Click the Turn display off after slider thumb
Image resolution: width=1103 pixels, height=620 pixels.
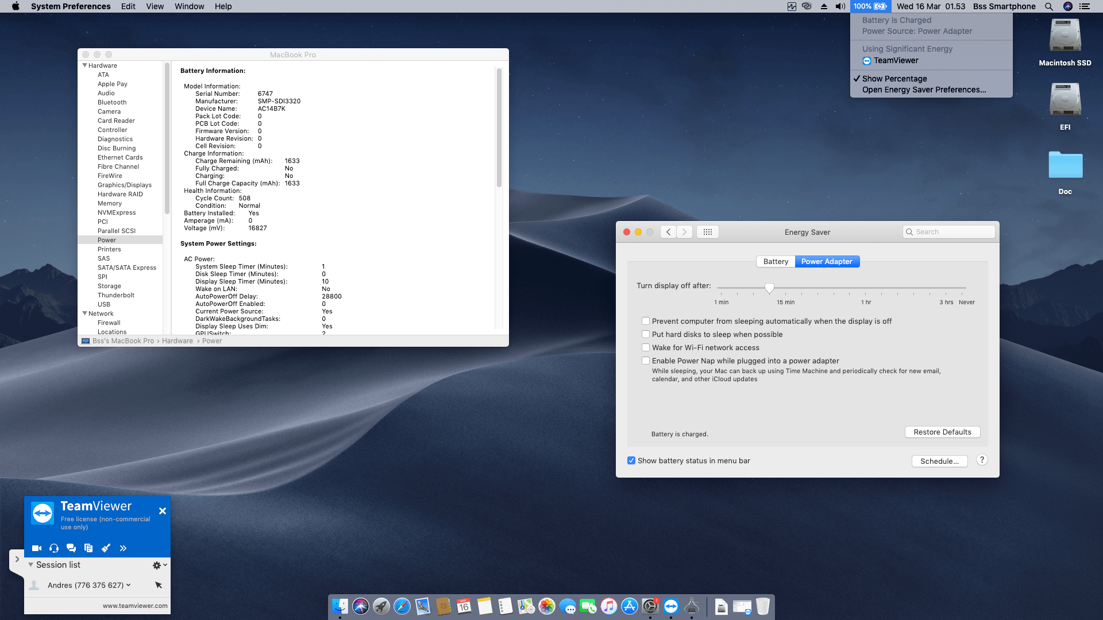769,288
